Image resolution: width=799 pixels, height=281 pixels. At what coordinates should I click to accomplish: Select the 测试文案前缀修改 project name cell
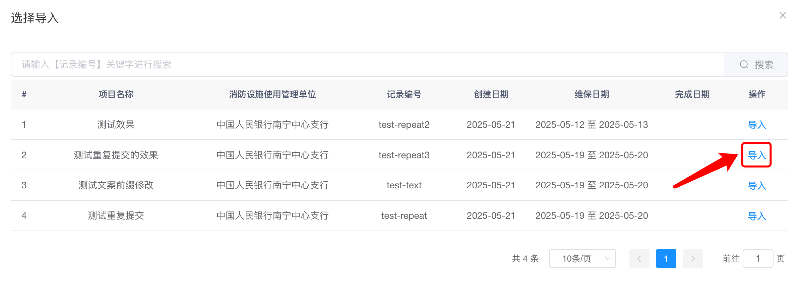pyautogui.click(x=116, y=185)
